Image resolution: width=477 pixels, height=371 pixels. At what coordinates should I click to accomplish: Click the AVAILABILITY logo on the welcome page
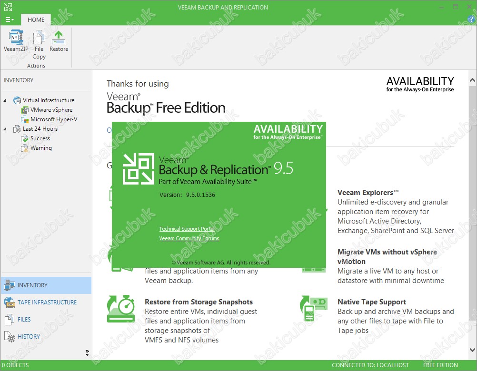[420, 84]
